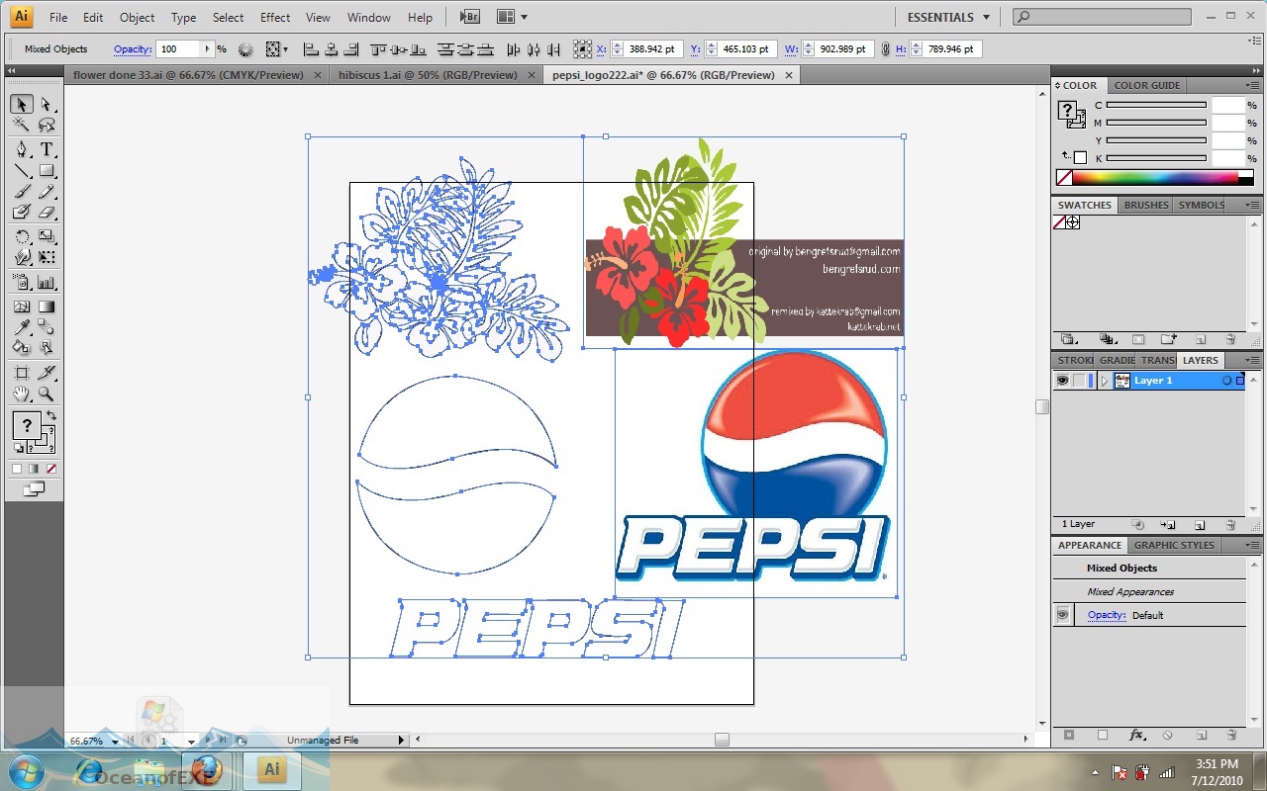Screen dimensions: 1267x791
Task: Open the SYMBOLS panel tab
Action: click(x=1201, y=205)
